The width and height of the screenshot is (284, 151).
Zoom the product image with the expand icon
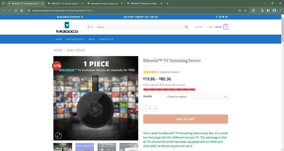pyautogui.click(x=59, y=136)
